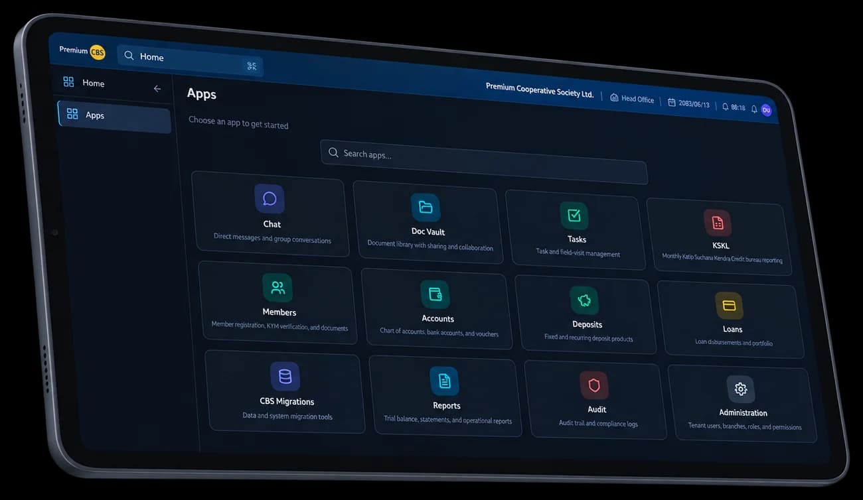The width and height of the screenshot is (863, 500).
Task: Open the Head Office branch selector
Action: point(632,98)
